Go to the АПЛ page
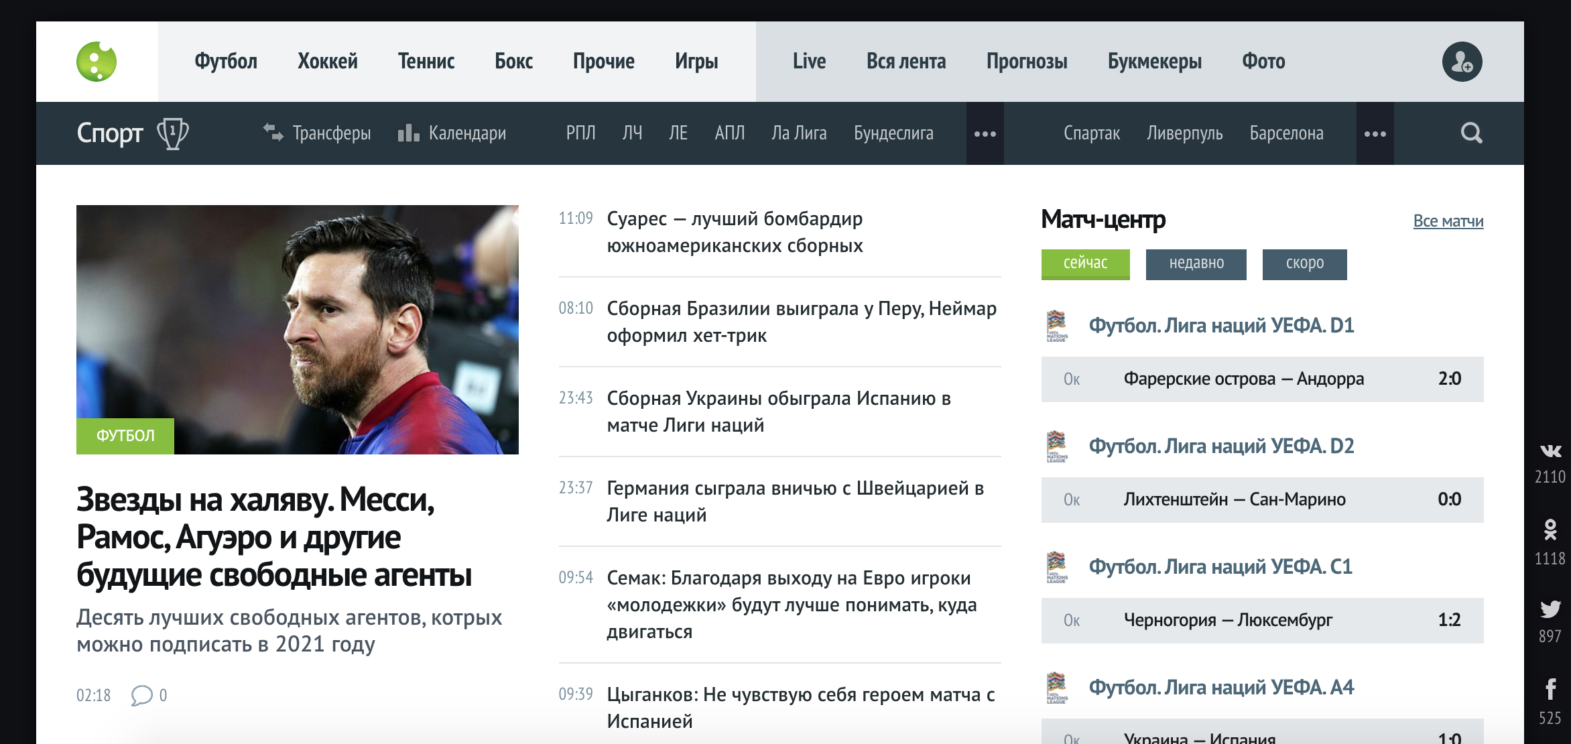The width and height of the screenshot is (1571, 744). pos(730,133)
